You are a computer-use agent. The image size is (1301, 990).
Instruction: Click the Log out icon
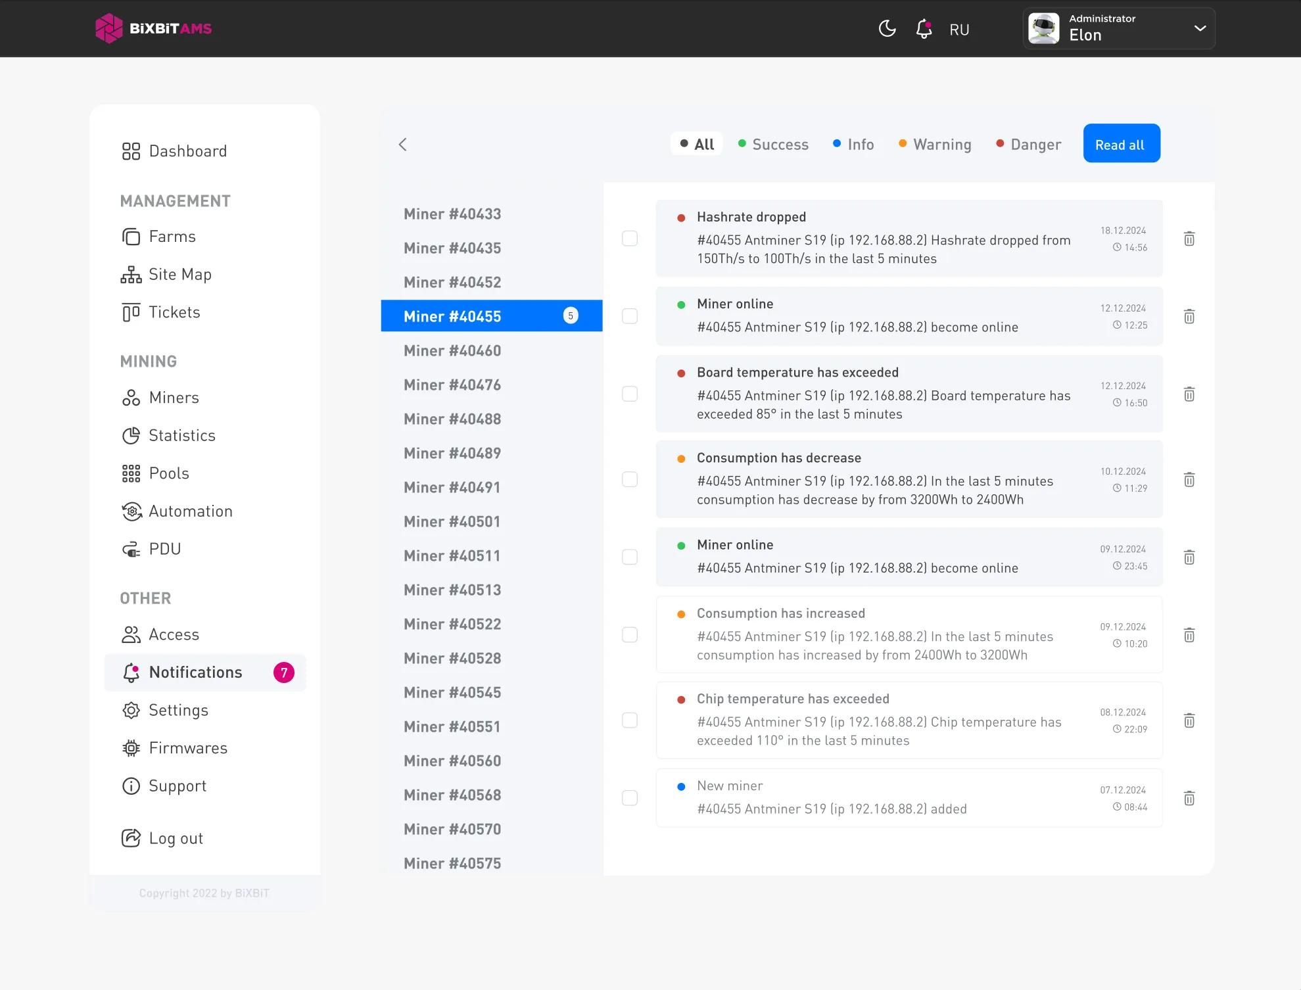coord(131,838)
